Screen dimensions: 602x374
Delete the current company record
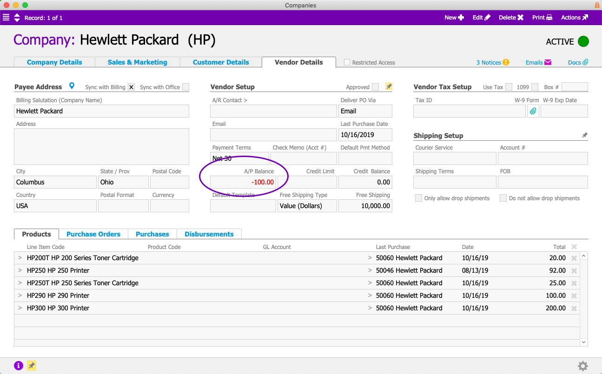click(511, 18)
